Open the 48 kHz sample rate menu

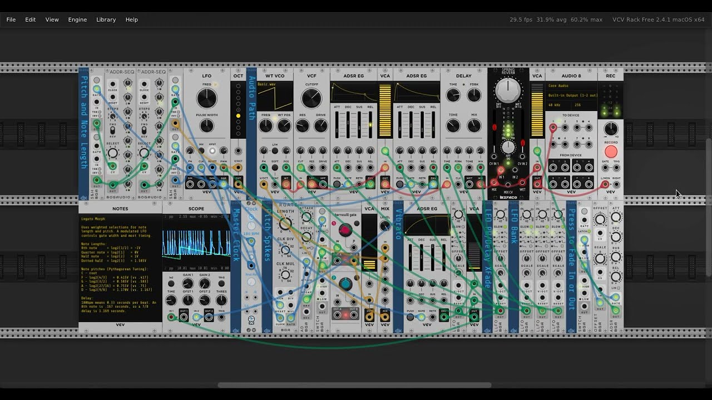point(558,104)
